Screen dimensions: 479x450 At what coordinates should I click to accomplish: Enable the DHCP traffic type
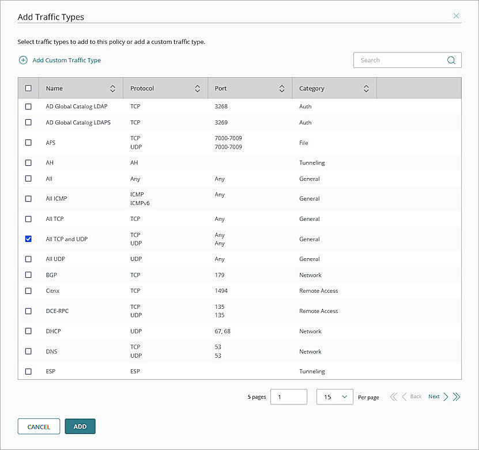(x=28, y=331)
